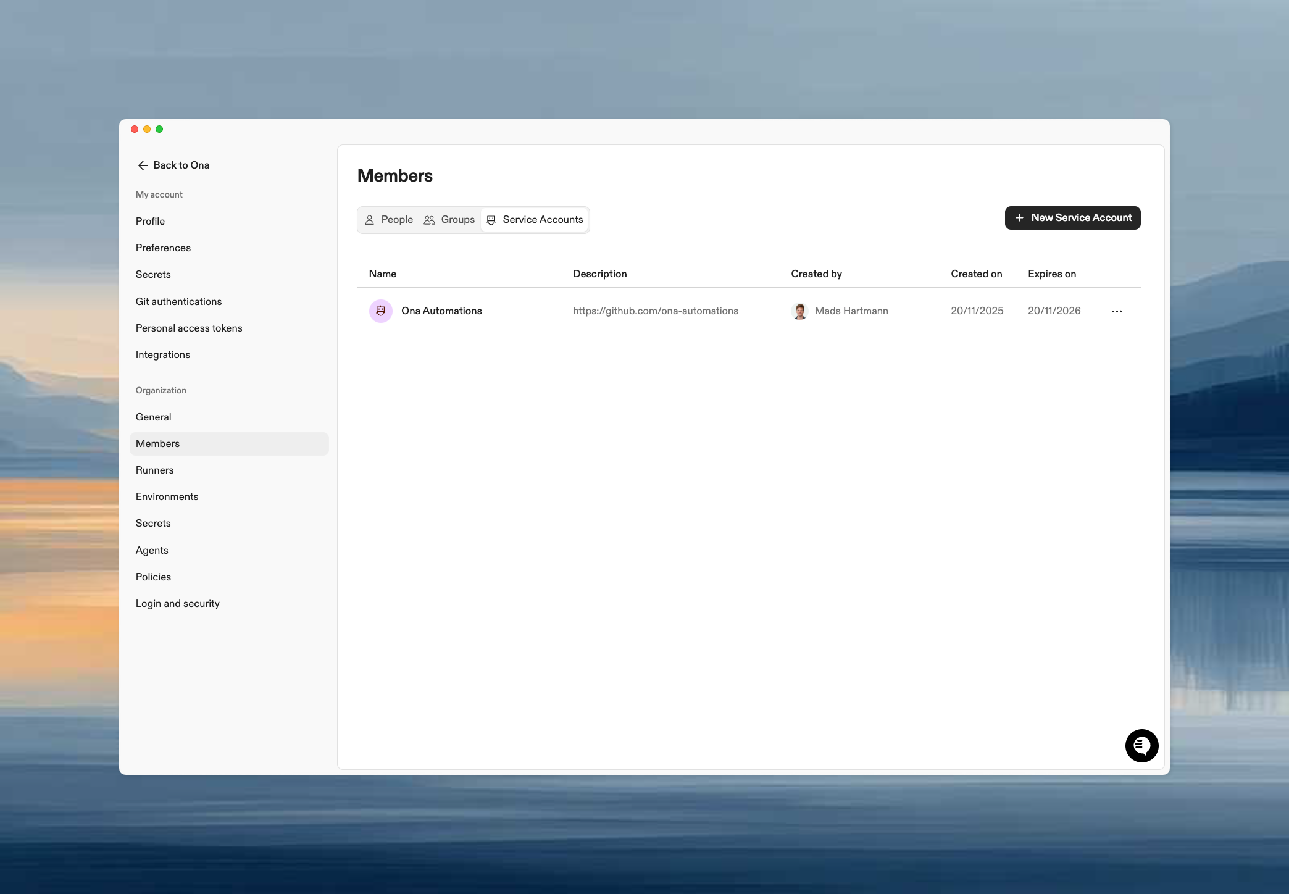
Task: Click the groups icon beside Groups label
Action: click(429, 220)
